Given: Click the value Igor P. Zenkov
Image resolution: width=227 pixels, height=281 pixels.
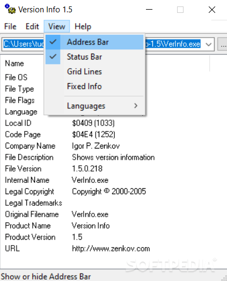Looking at the screenshot, I should click(96, 146).
